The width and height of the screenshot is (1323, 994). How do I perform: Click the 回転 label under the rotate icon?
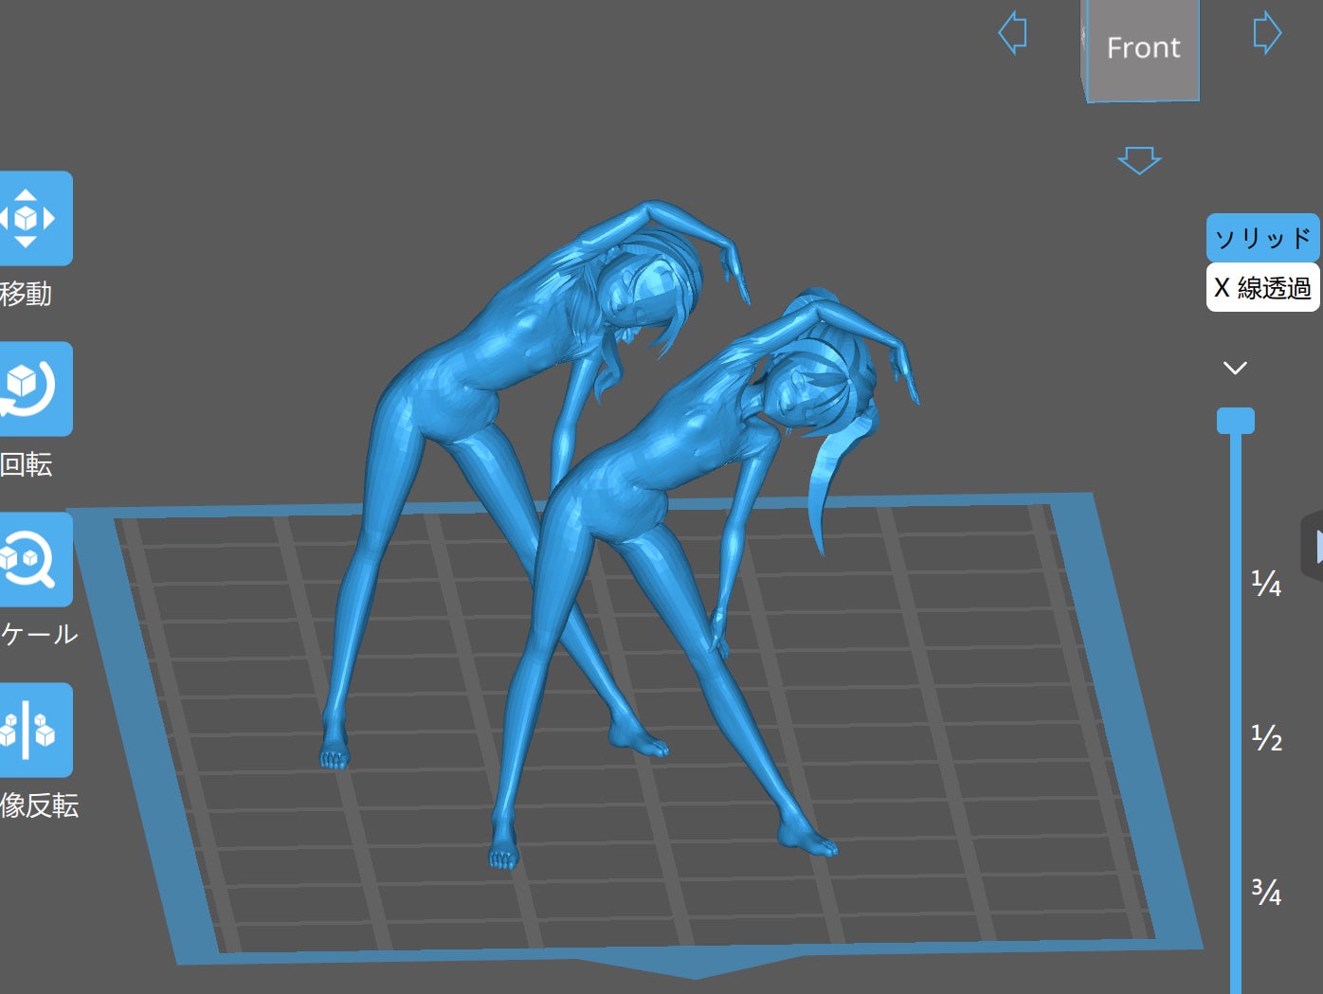(x=26, y=464)
